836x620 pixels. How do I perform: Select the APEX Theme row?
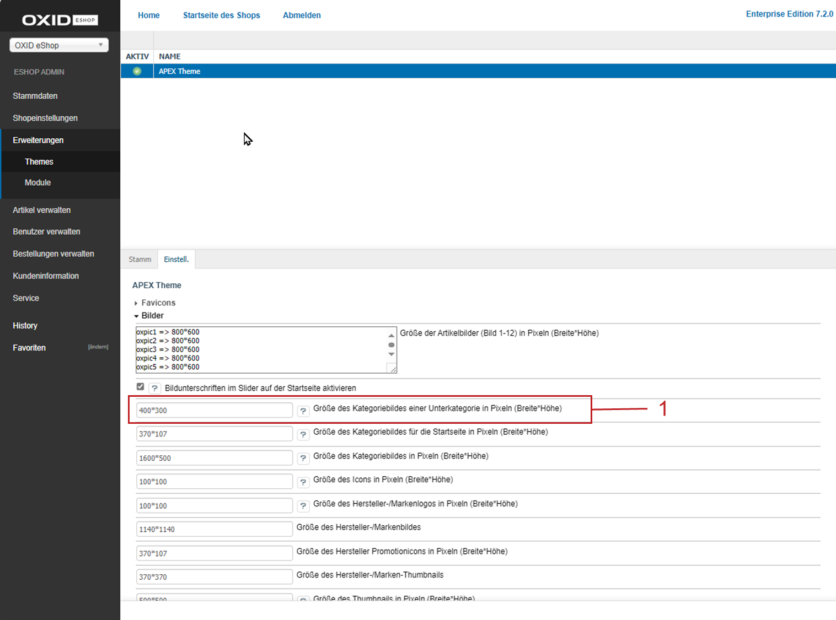pos(478,71)
